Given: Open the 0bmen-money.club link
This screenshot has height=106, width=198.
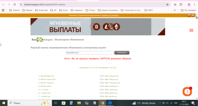Looking at the screenshot, I should 48,79.
